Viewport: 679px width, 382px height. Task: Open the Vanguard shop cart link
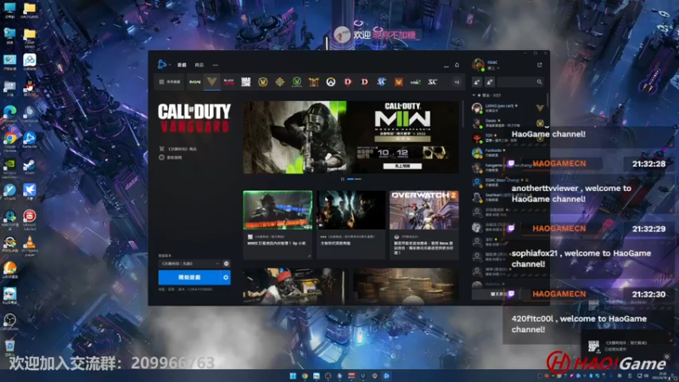[x=178, y=149]
